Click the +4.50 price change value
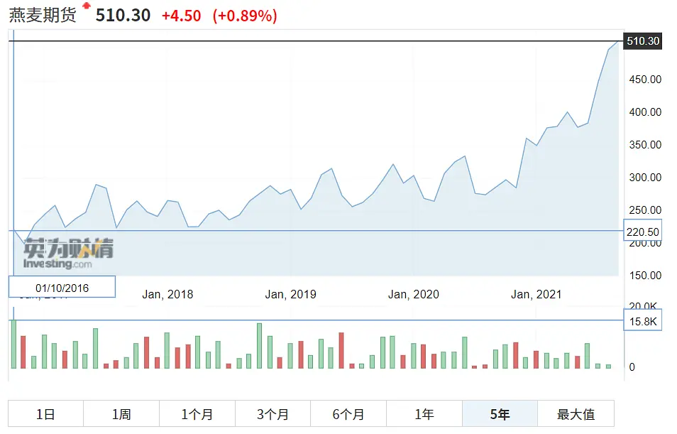Image resolution: width=677 pixels, height=434 pixels. (181, 16)
